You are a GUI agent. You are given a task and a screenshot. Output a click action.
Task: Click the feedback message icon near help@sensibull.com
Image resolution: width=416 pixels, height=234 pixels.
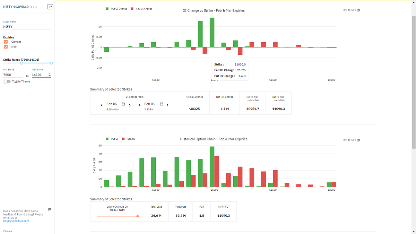(49, 209)
